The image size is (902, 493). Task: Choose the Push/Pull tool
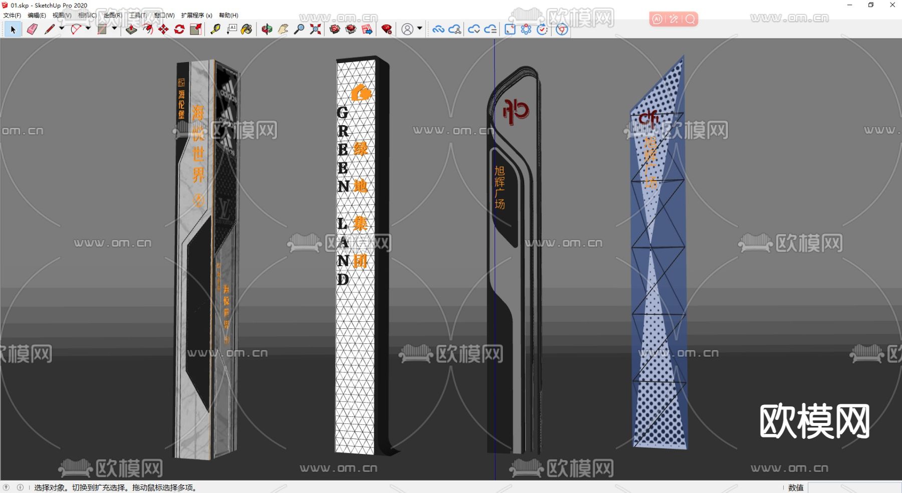coord(131,30)
